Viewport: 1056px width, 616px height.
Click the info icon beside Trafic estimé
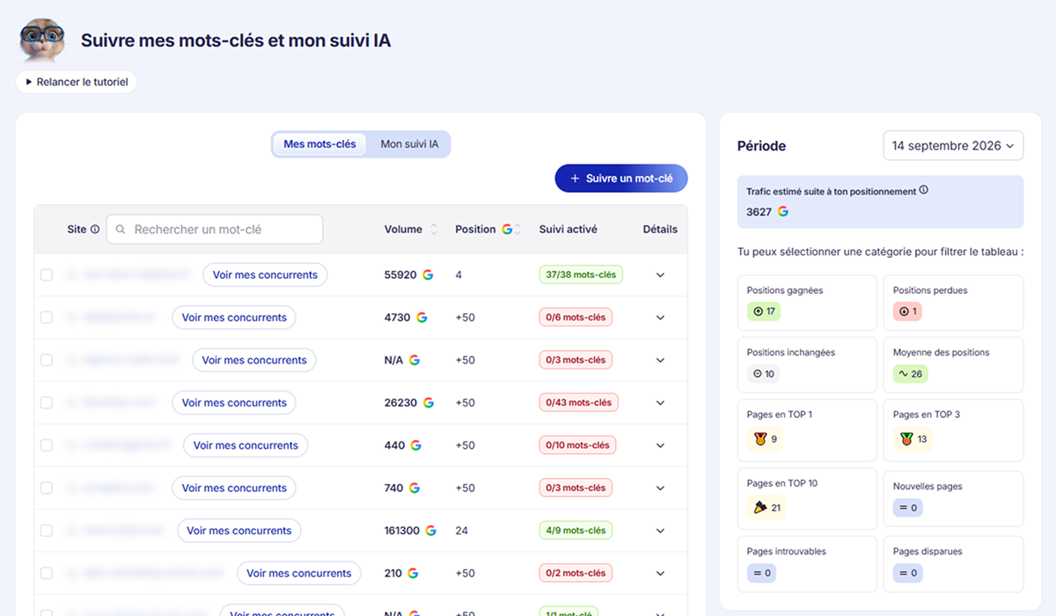(x=923, y=190)
